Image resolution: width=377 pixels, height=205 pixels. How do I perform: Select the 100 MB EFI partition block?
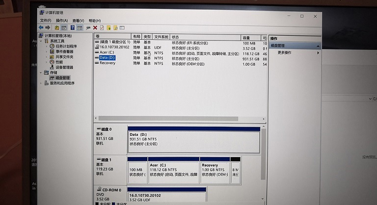137,171
